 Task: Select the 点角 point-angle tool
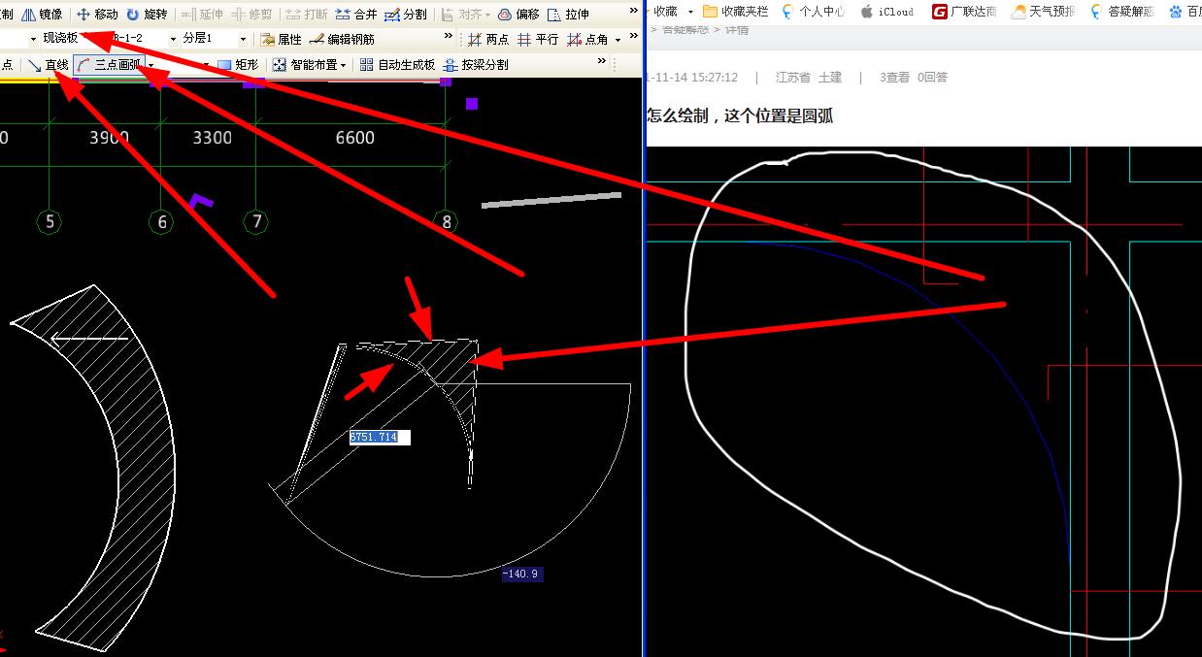587,40
